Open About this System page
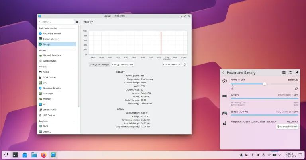 pyautogui.click(x=57, y=33)
